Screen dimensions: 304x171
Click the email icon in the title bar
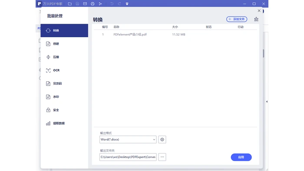point(85,3)
